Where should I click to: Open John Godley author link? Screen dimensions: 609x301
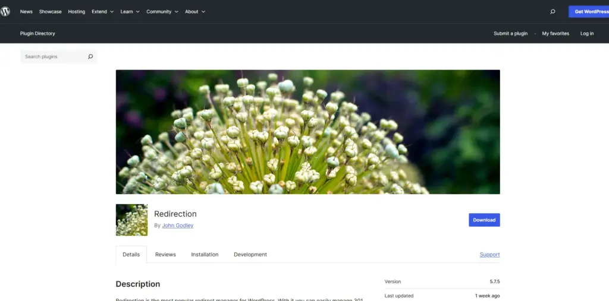click(177, 226)
